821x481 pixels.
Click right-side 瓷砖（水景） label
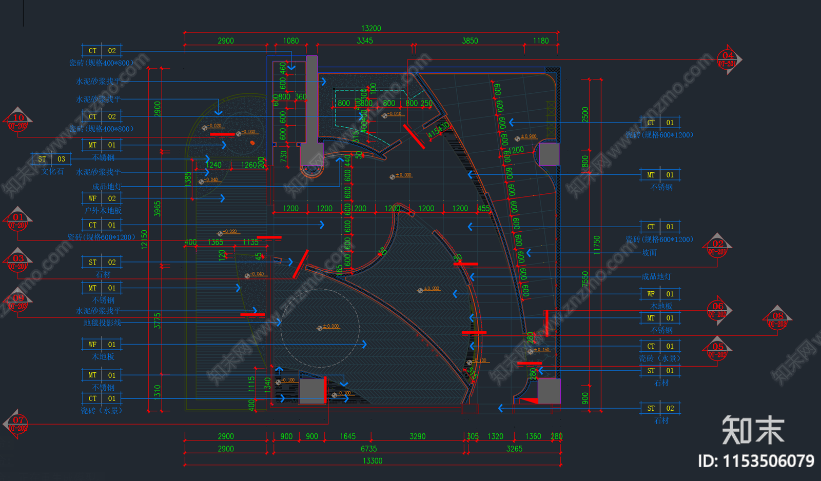click(x=660, y=358)
